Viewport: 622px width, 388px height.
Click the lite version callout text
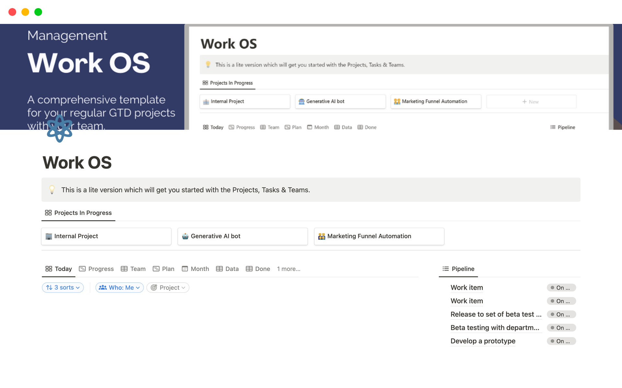(x=186, y=190)
